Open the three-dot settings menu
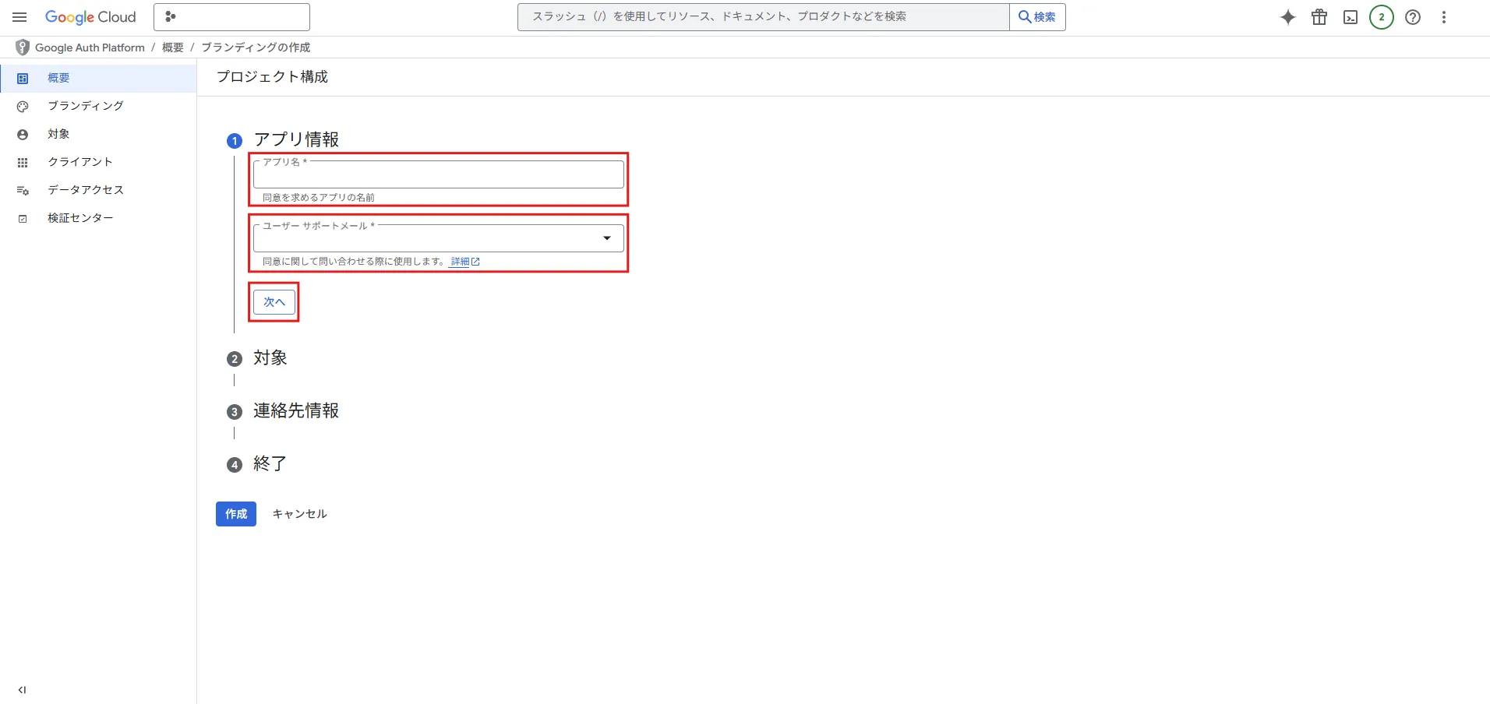 click(1444, 17)
